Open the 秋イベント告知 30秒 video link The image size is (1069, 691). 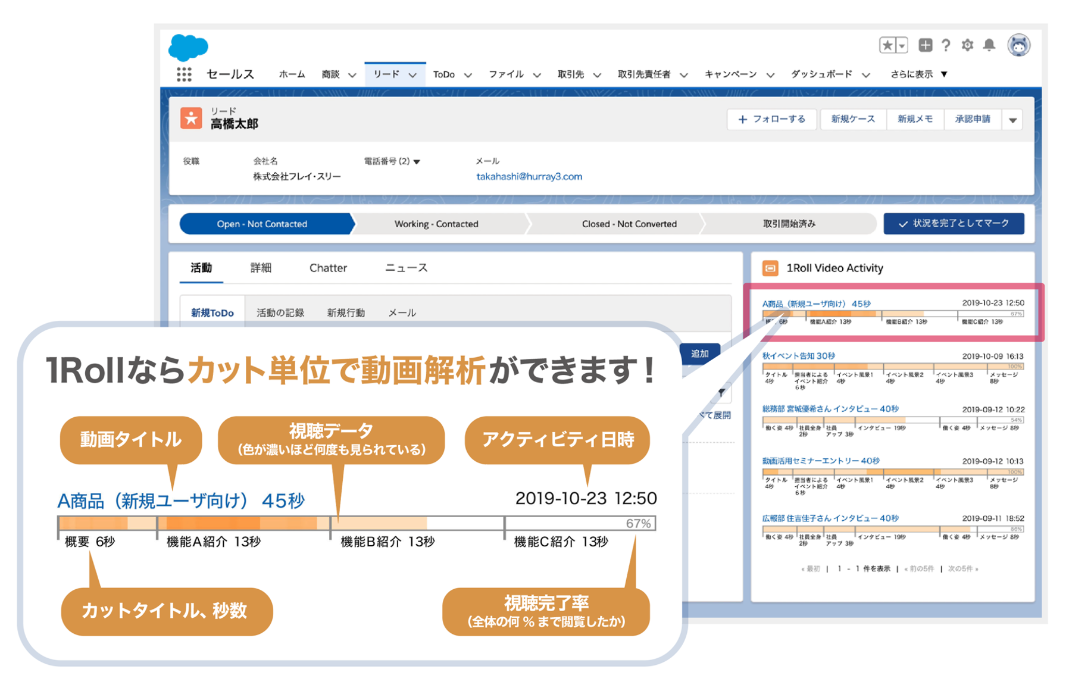[798, 356]
